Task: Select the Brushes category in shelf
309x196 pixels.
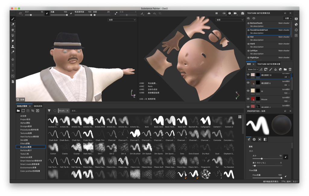Action: [x=30, y=147]
